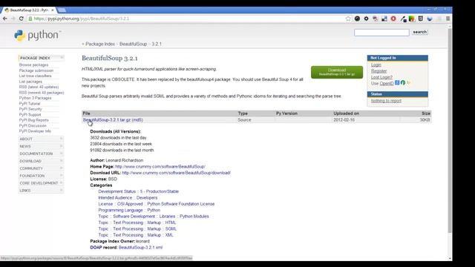This screenshot has height=267, width=475.
Task: Click the address bar URL
Action: point(82,19)
